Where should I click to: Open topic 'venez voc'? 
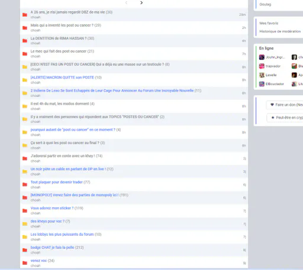point(38,261)
